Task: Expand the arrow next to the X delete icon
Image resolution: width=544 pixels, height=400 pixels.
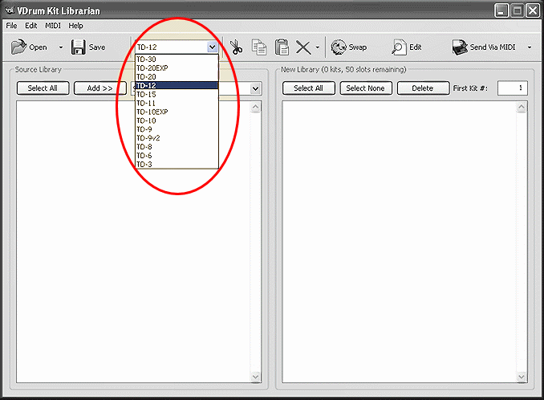Action: pos(318,47)
